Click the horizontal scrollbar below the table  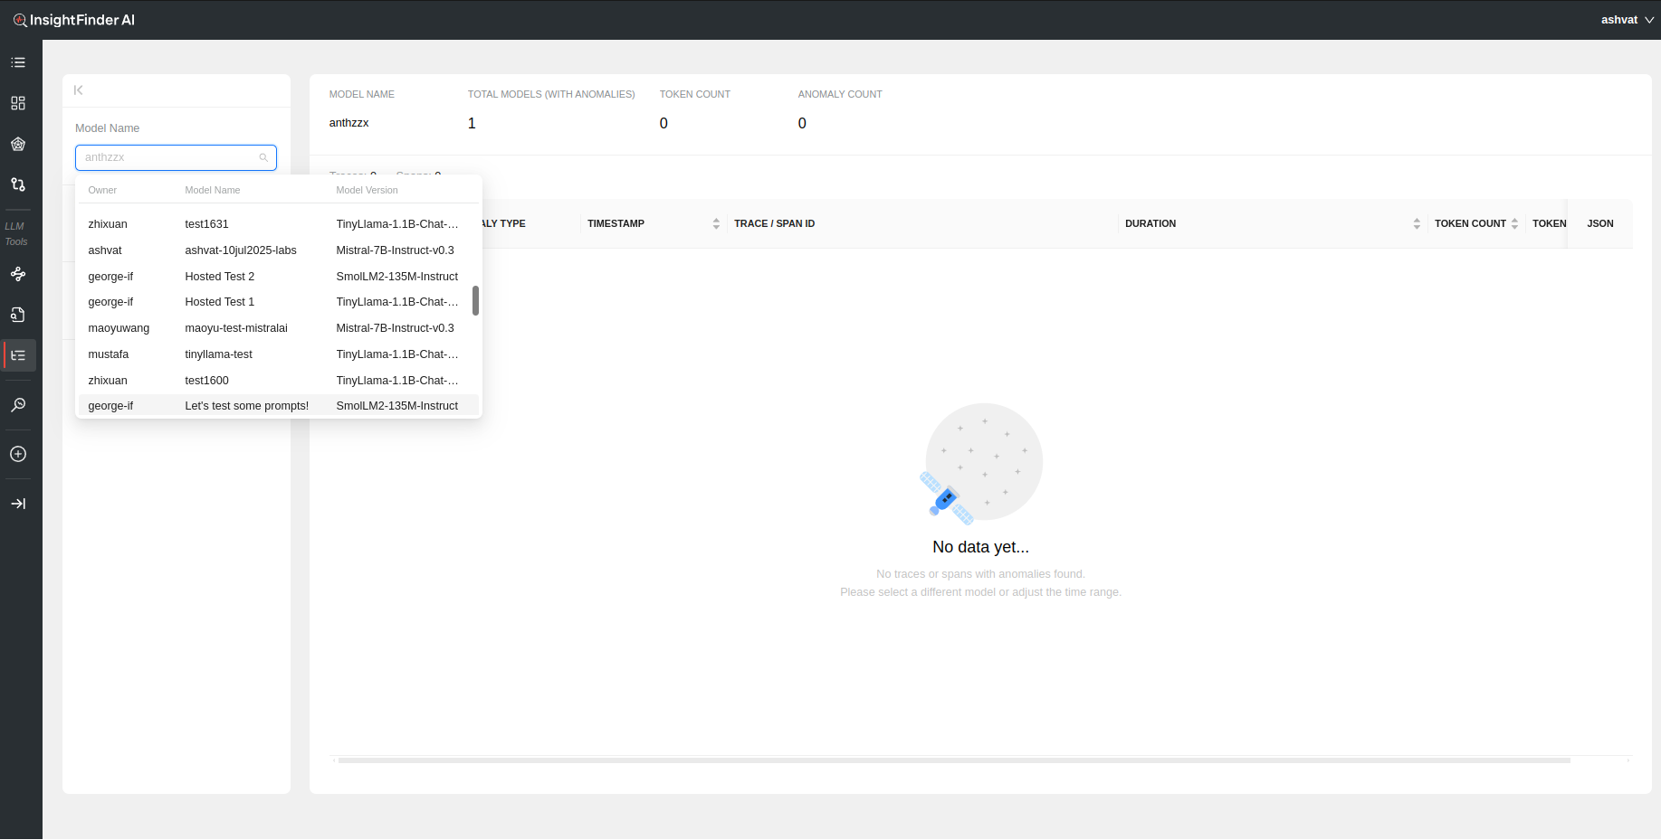tap(953, 760)
